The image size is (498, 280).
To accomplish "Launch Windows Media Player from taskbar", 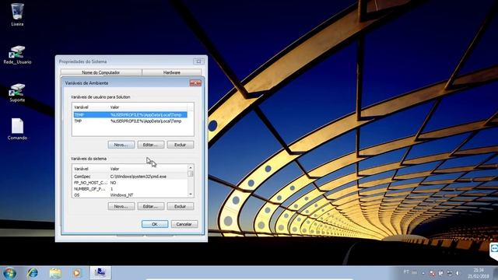I will click(76, 273).
